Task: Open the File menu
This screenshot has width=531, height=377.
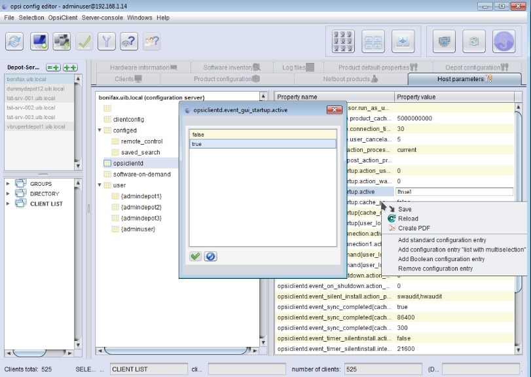Action: coord(9,18)
